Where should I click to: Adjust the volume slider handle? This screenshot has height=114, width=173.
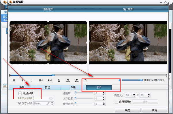pos(141,80)
